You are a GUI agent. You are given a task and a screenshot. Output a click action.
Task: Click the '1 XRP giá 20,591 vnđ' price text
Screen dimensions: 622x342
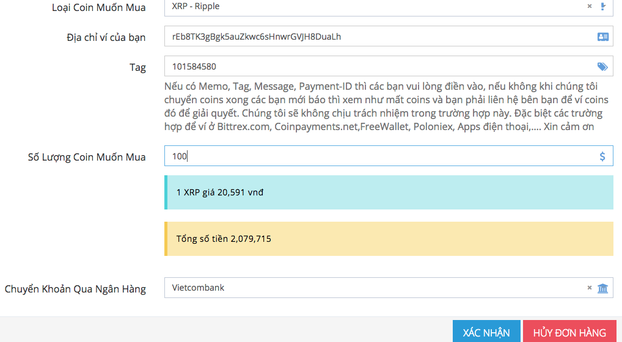220,192
